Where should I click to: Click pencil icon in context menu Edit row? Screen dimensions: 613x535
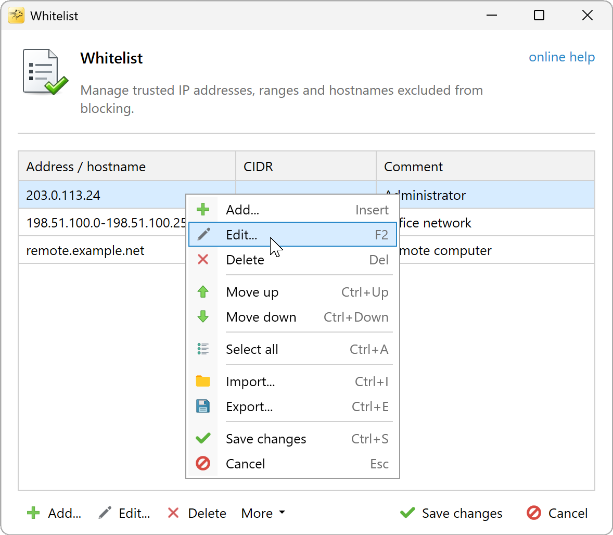coord(203,235)
